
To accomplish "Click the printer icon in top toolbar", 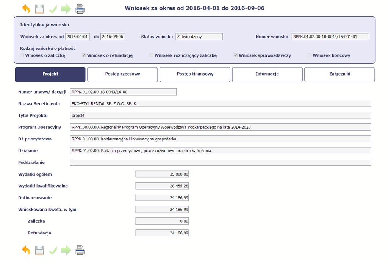I will 80,9.
